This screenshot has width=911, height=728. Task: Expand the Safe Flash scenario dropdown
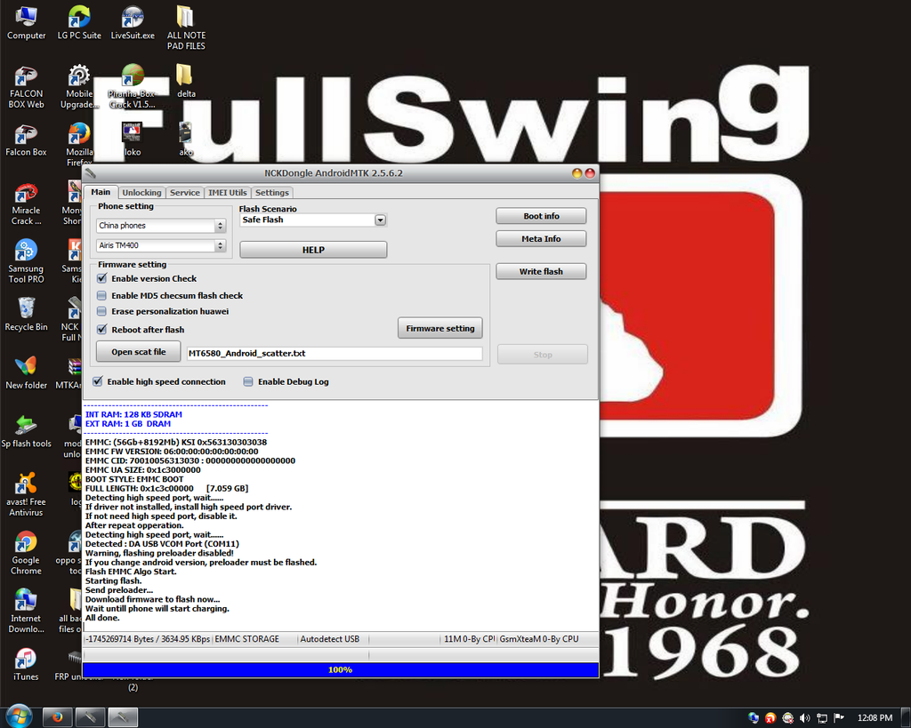click(x=380, y=220)
